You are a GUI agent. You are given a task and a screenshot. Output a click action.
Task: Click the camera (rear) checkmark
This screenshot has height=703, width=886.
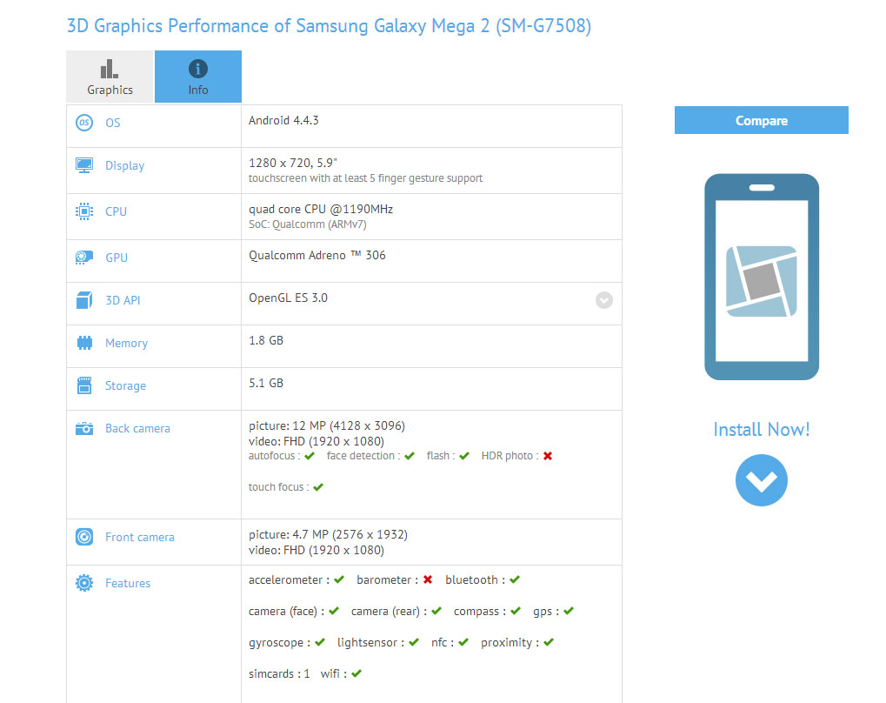click(x=436, y=611)
